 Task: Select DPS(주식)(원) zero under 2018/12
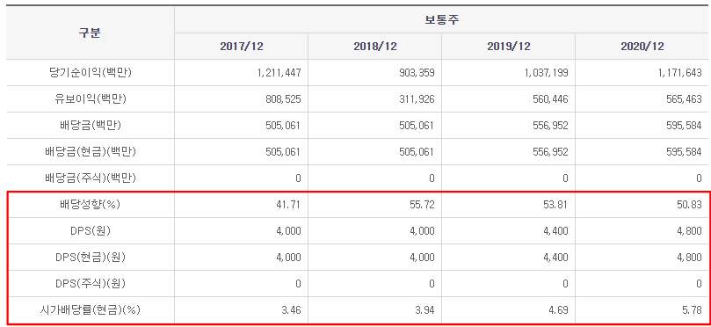432,284
